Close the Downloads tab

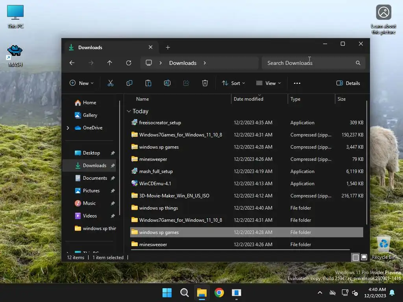tap(151, 47)
